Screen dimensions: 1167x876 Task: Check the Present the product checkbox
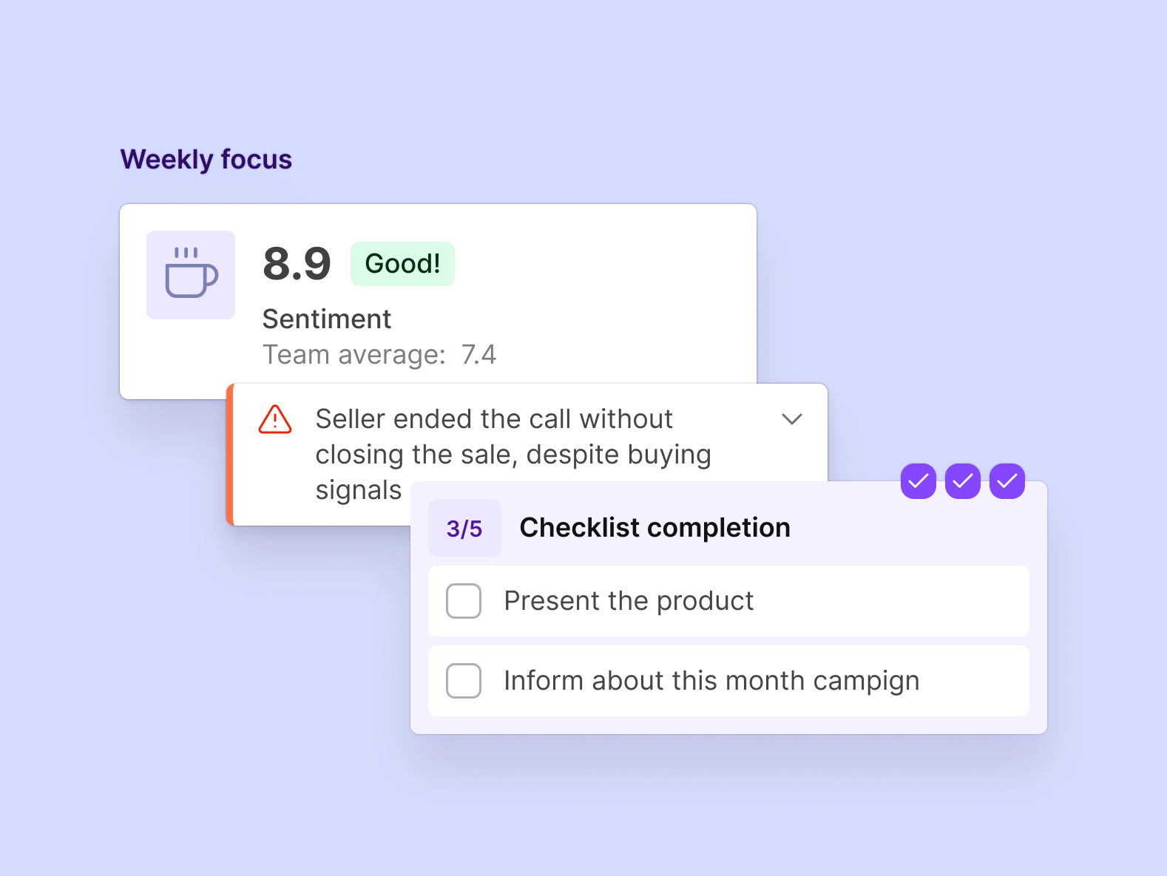click(464, 601)
